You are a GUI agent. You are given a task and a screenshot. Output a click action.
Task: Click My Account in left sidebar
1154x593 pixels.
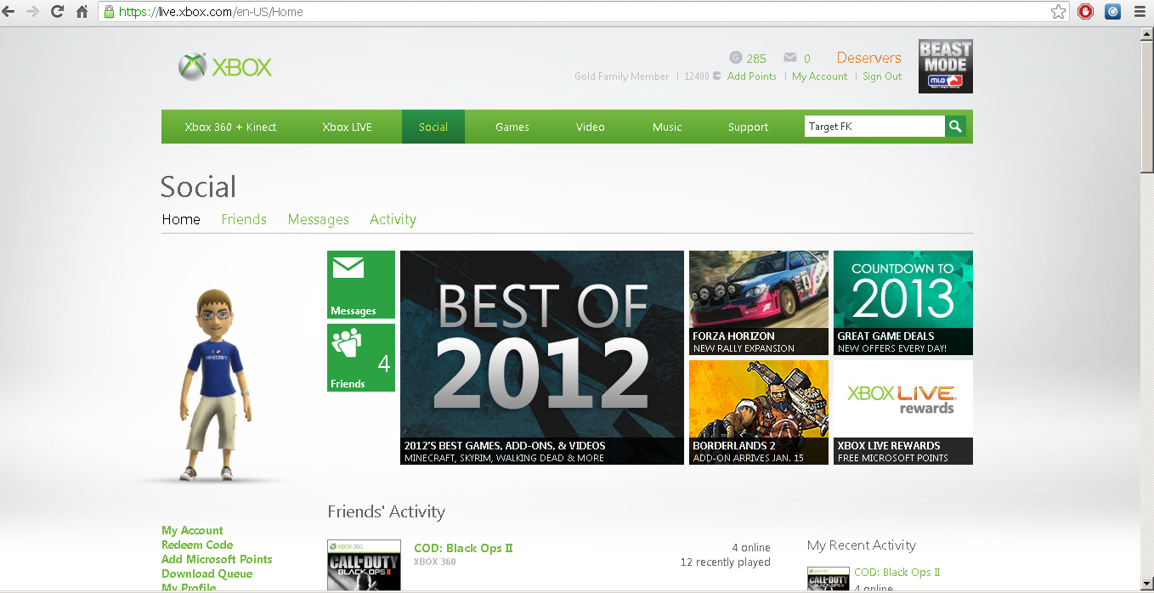(192, 530)
